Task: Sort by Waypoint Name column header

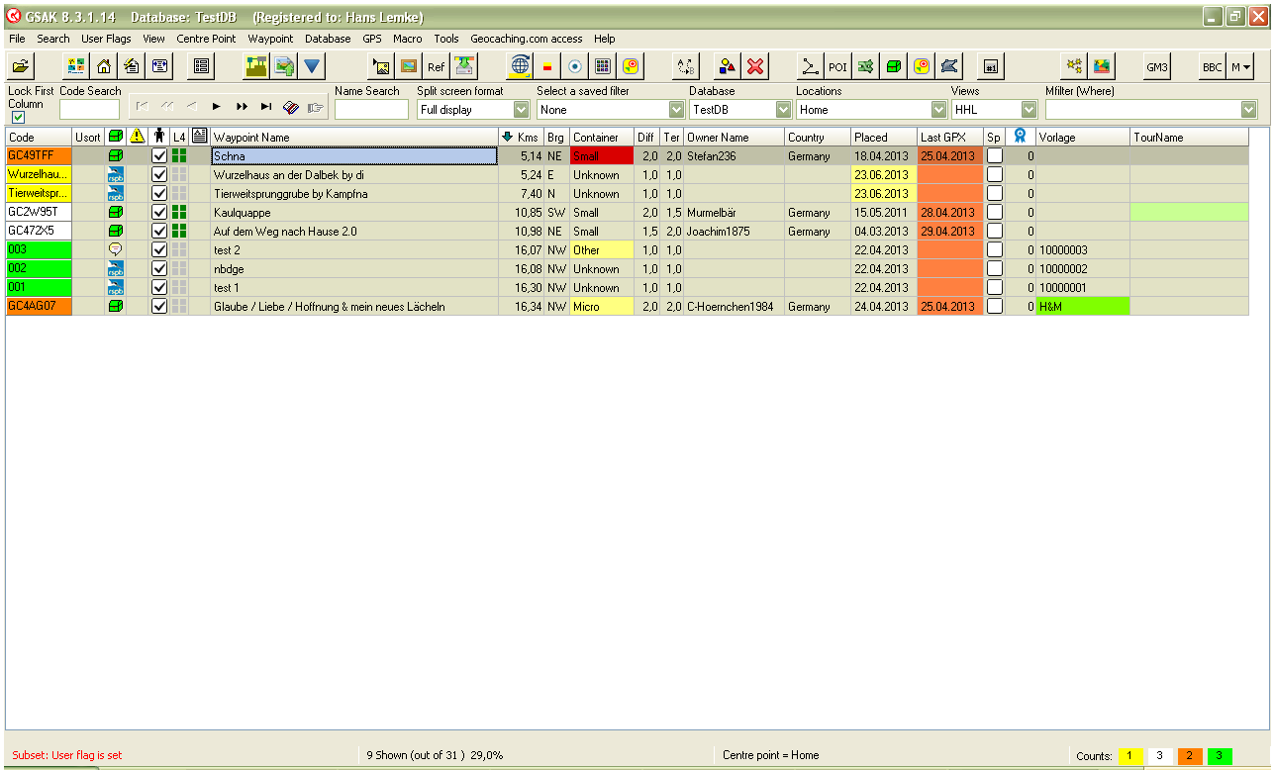Action: tap(354, 137)
